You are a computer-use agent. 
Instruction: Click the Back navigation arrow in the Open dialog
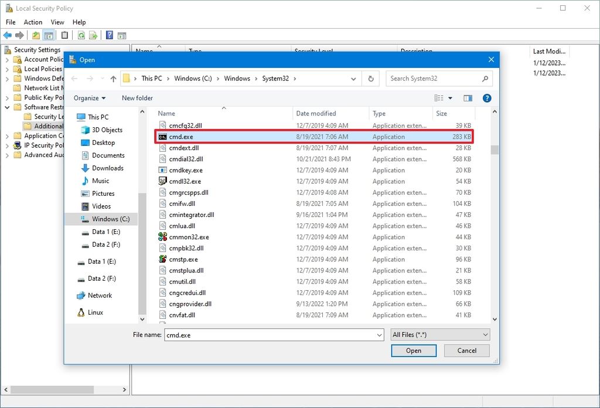tap(74, 78)
